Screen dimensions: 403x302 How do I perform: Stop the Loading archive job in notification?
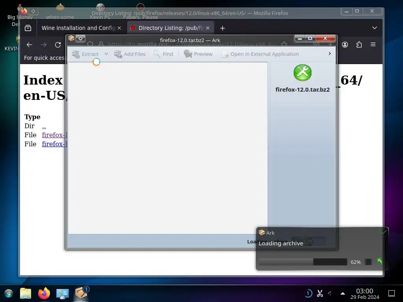[x=368, y=262]
